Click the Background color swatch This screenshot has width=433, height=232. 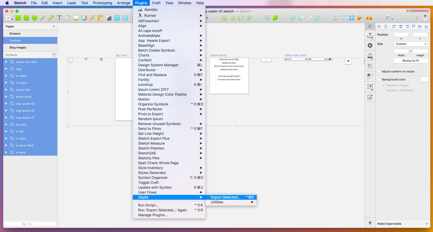[424, 79]
